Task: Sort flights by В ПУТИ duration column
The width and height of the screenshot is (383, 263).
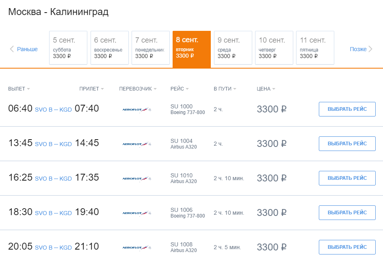Action: pos(225,88)
